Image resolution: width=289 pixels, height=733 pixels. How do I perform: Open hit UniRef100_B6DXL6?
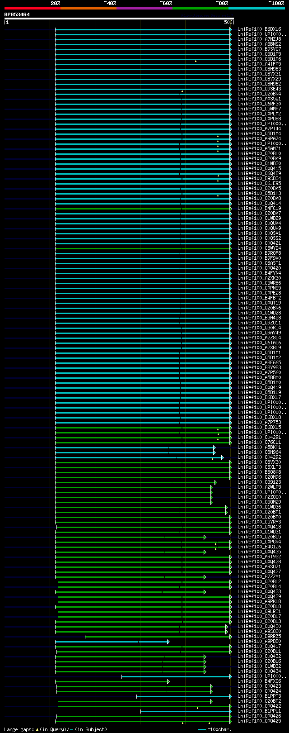[x=259, y=29]
